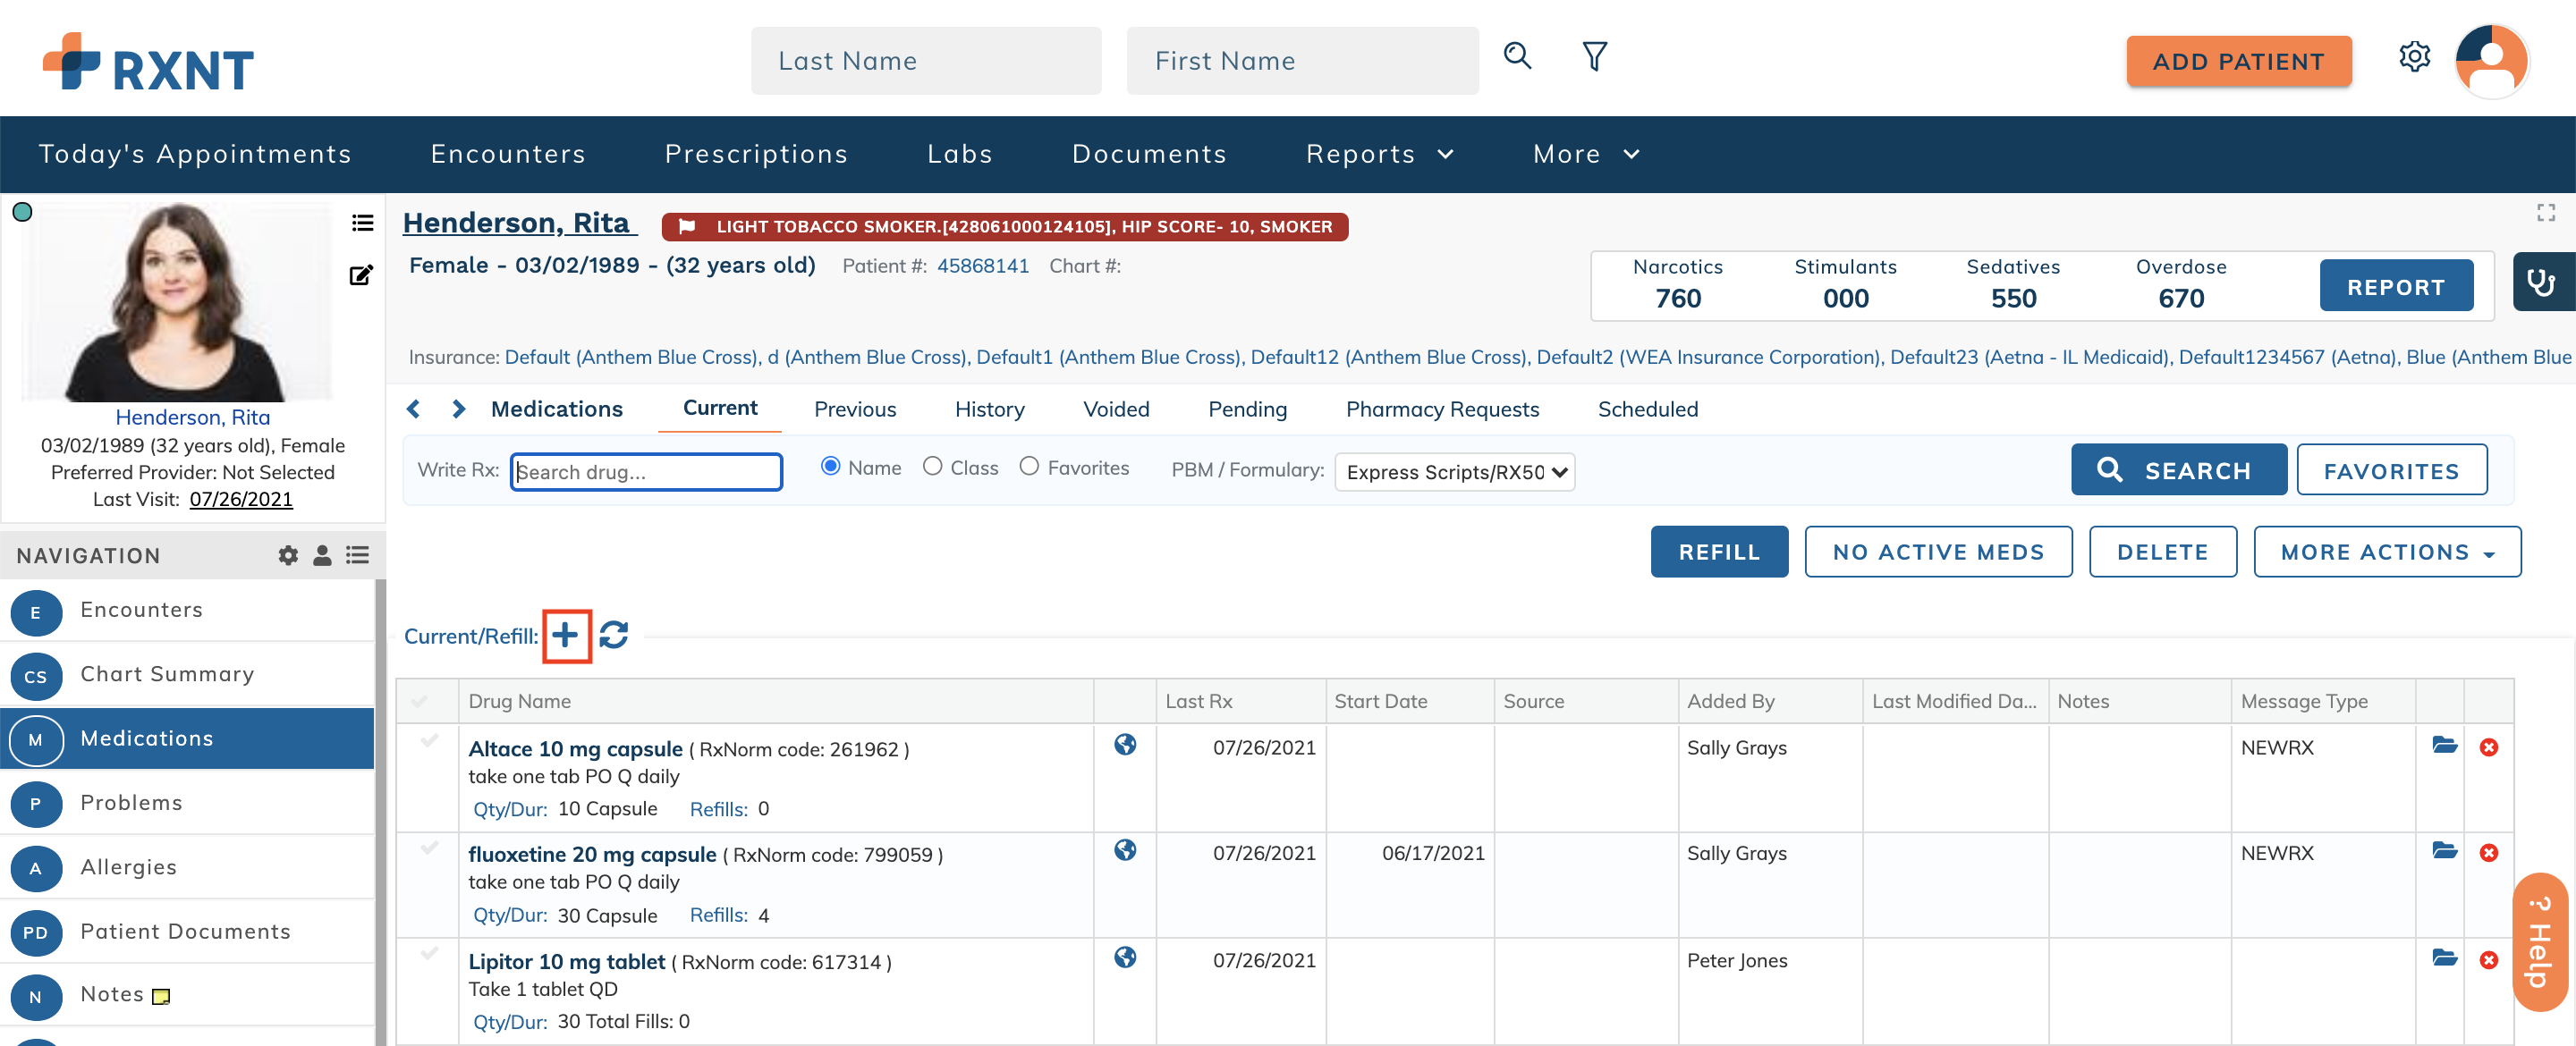Image resolution: width=2576 pixels, height=1046 pixels.
Task: Delete fluoxetine with red X icon
Action: coord(2489,852)
